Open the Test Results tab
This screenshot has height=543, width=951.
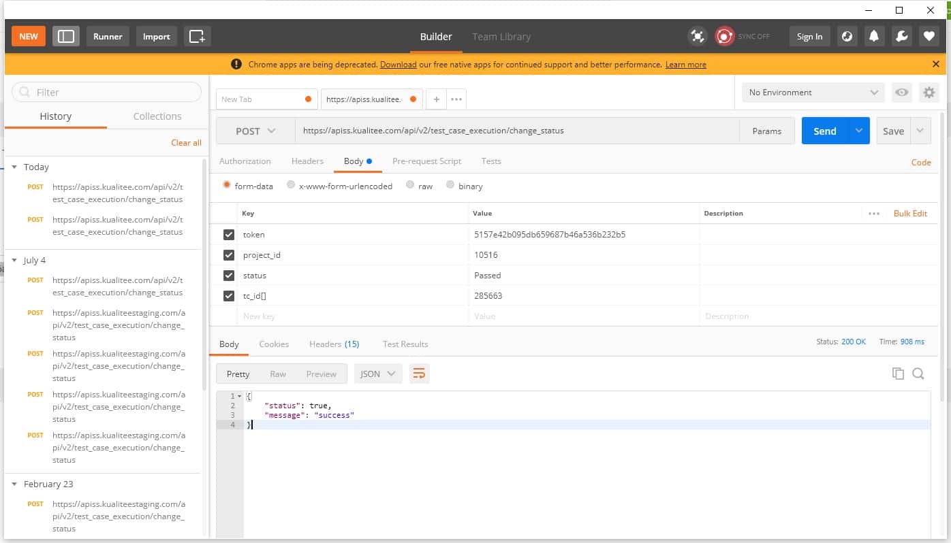405,344
